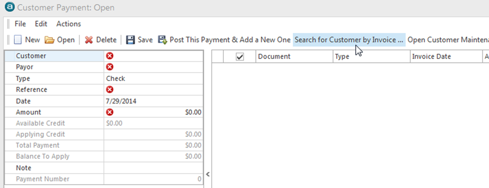Image resolution: width=489 pixels, height=188 pixels.
Task: Toggle the select-all checkbox in grid header
Action: click(239, 56)
